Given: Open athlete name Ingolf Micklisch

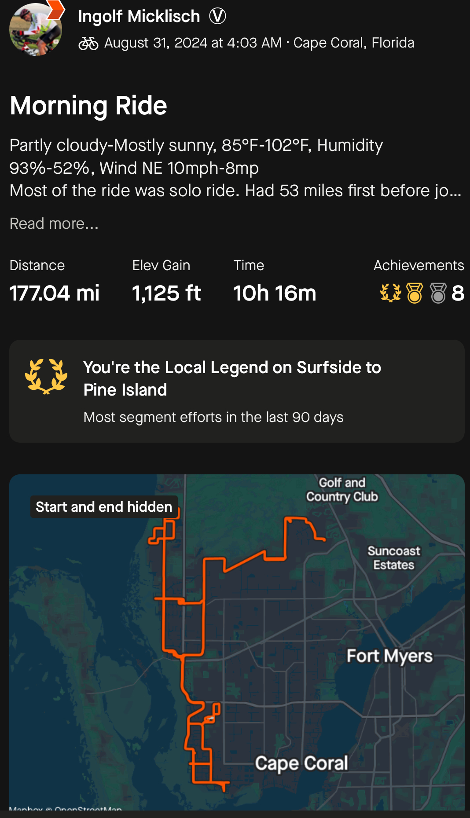Looking at the screenshot, I should click(139, 17).
